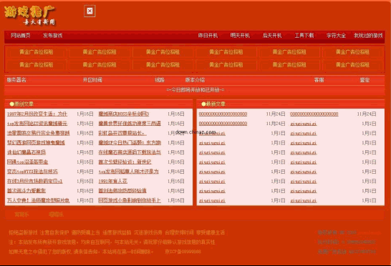This screenshot has height=266, width=391.
Task: Open article starting 1997年2月份改变生活
Action: pyautogui.click(x=37, y=114)
